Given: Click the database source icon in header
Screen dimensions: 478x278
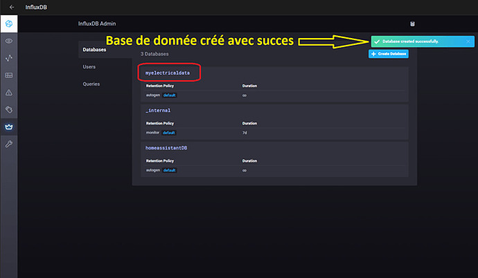Looking at the screenshot, I should click(412, 24).
